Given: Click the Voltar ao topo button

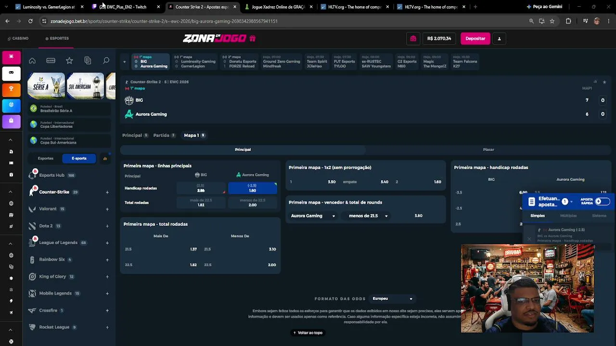Looking at the screenshot, I should point(308,333).
